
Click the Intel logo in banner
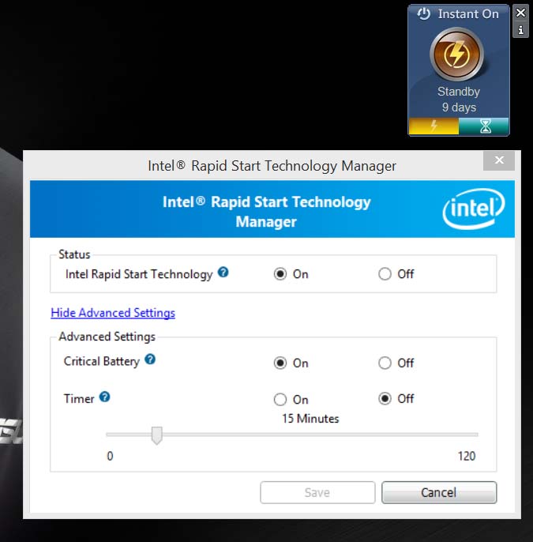(x=474, y=209)
